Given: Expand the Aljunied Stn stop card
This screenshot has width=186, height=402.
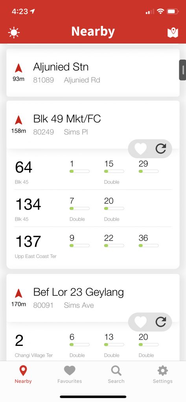Looking at the screenshot, I should [93, 73].
